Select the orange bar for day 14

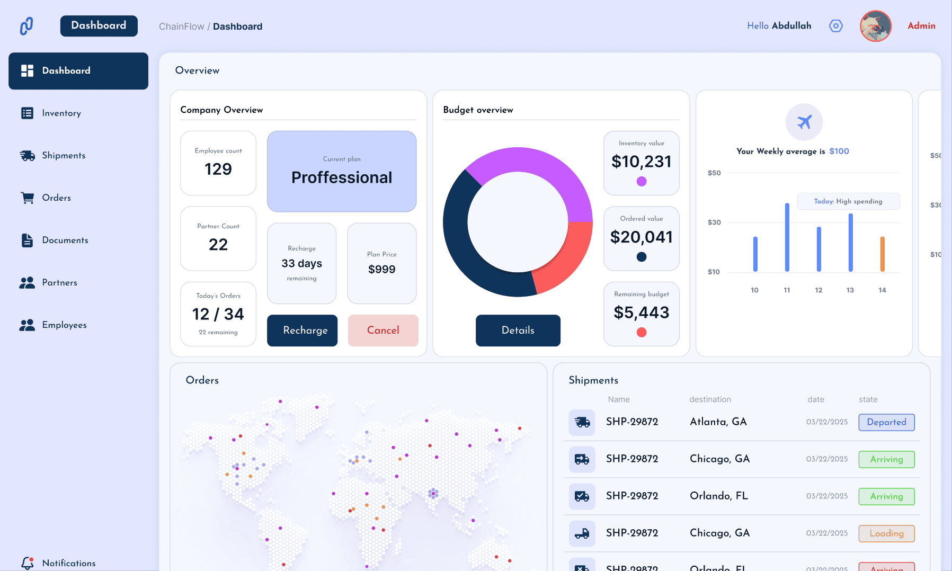pos(882,254)
